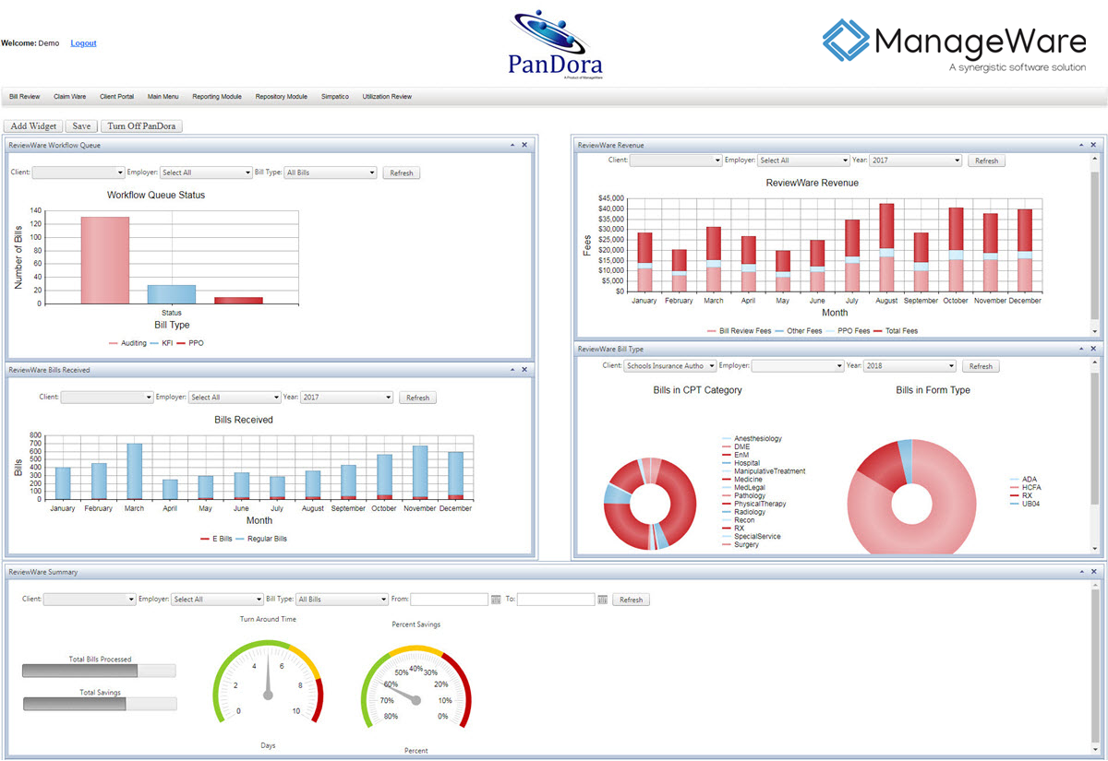This screenshot has height=761, width=1108.
Task: Open the Utilization Review menu
Action: 387,97
